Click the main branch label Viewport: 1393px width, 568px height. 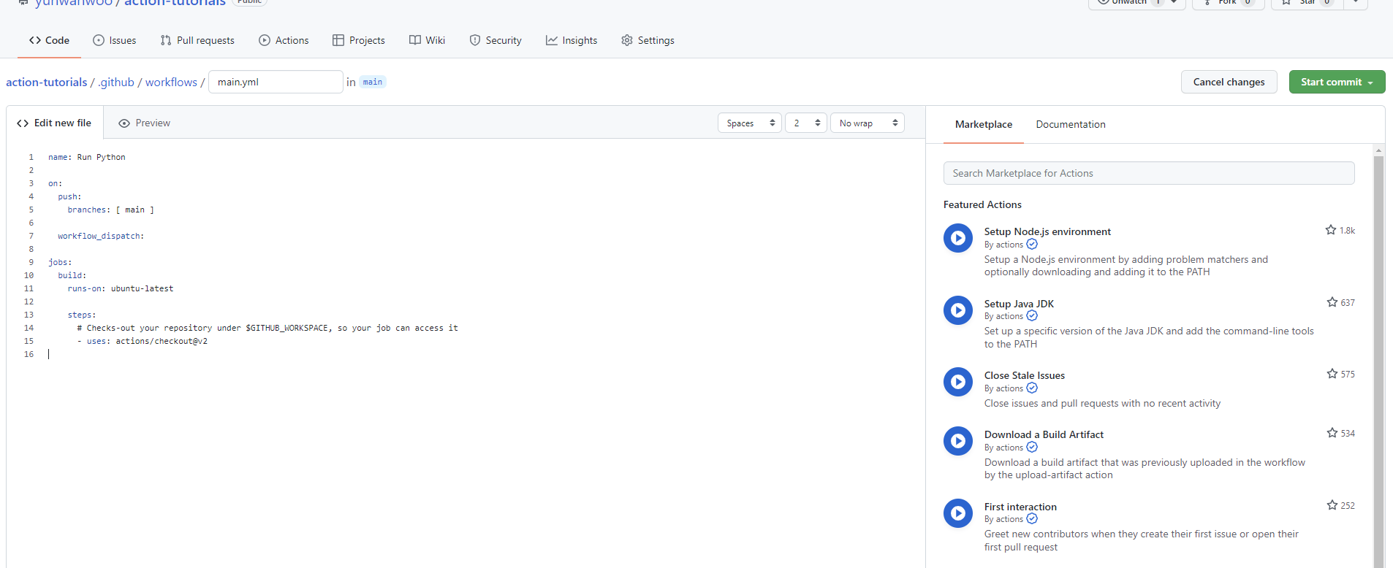pyautogui.click(x=373, y=82)
